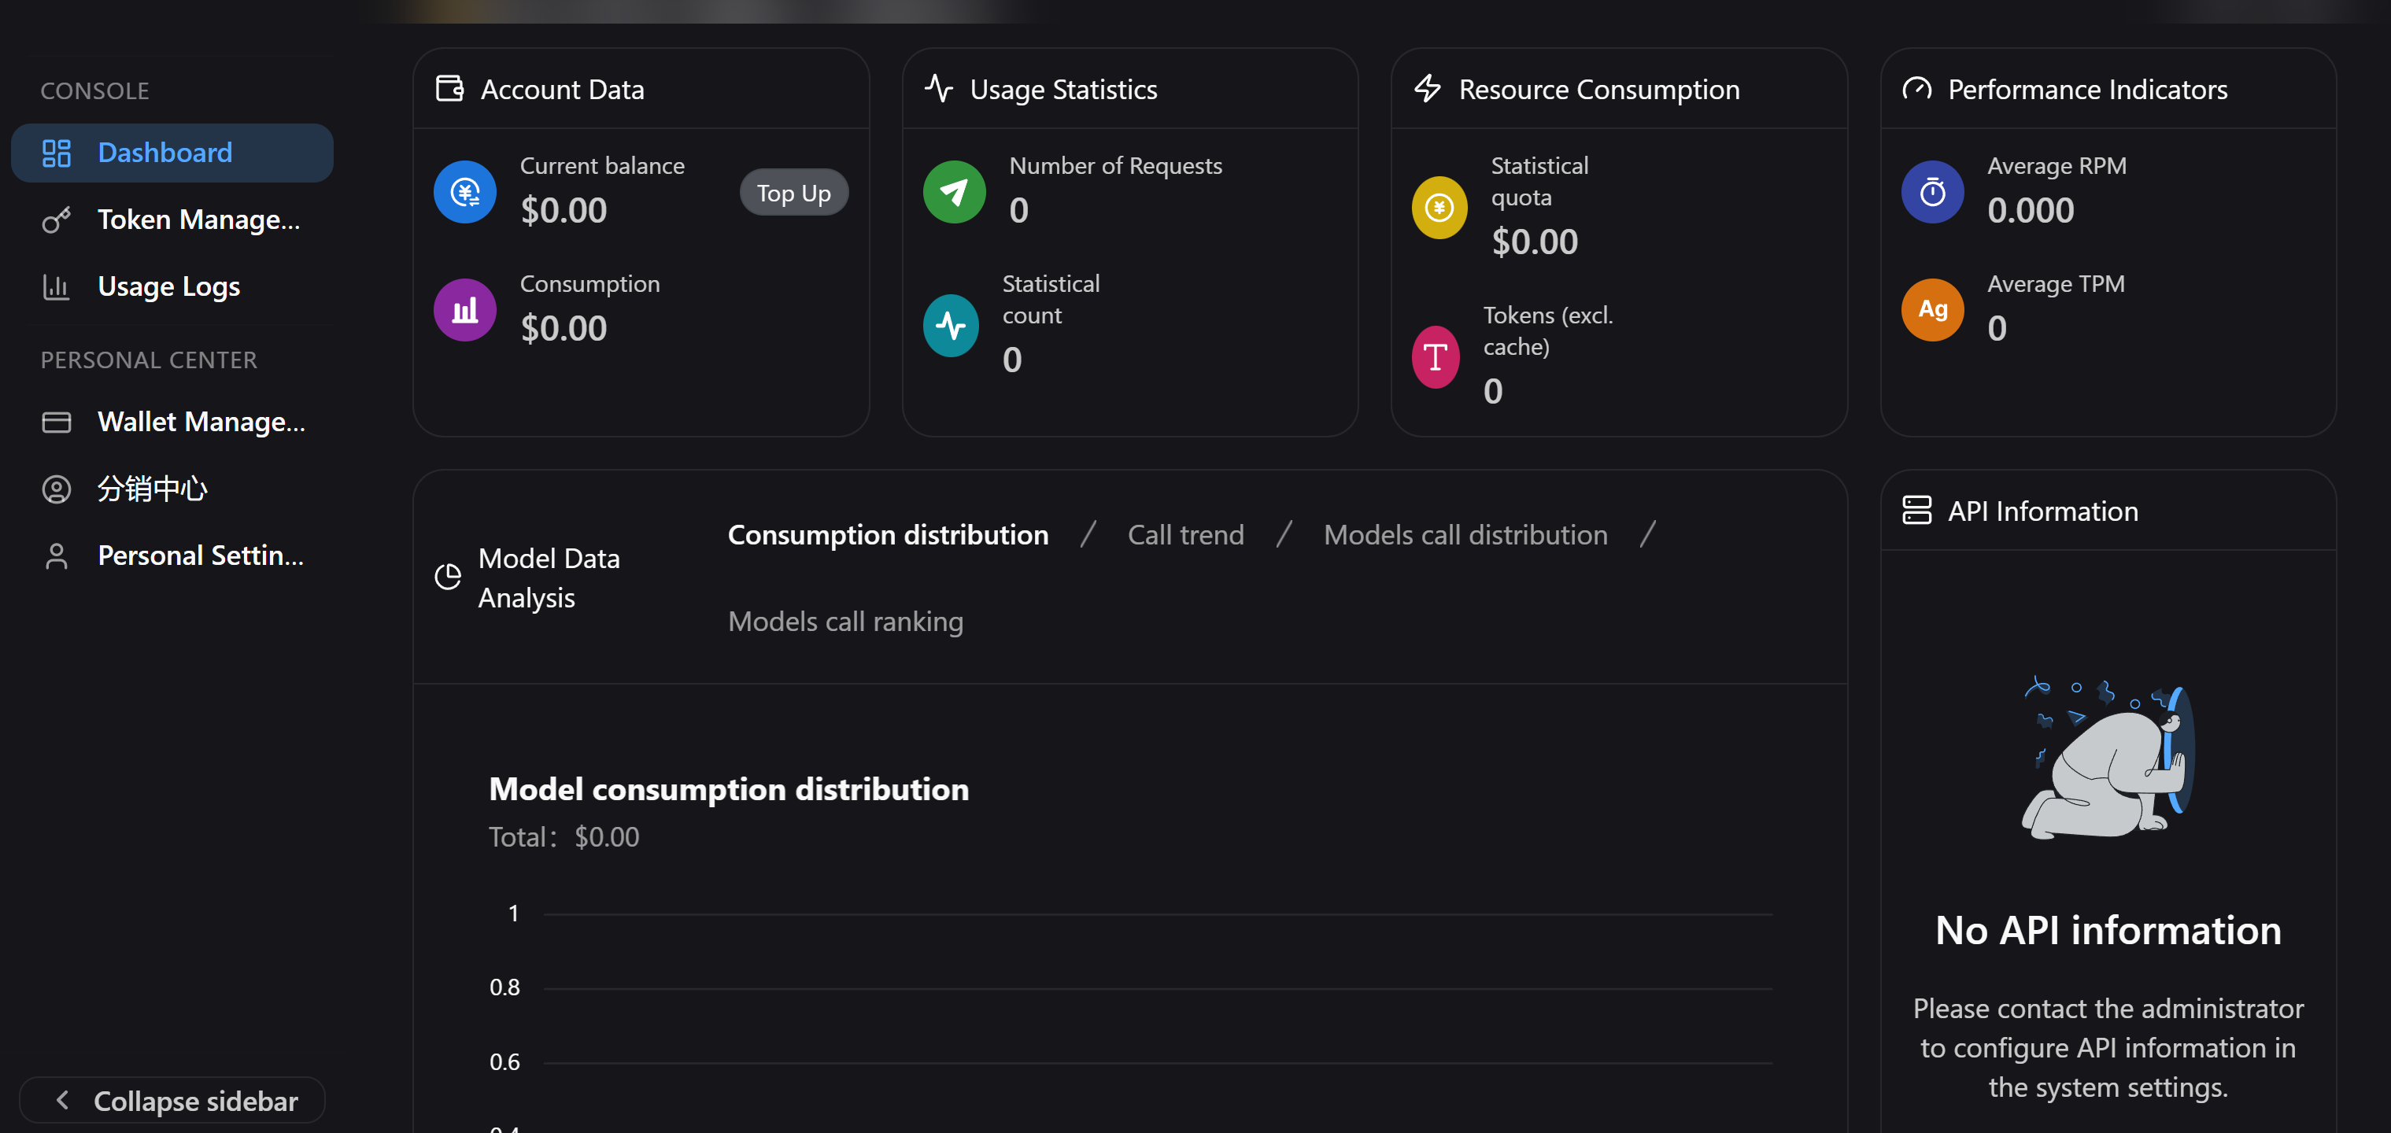Click the Average RPM stopwatch icon
Viewport: 2391px width, 1133px height.
point(1932,192)
